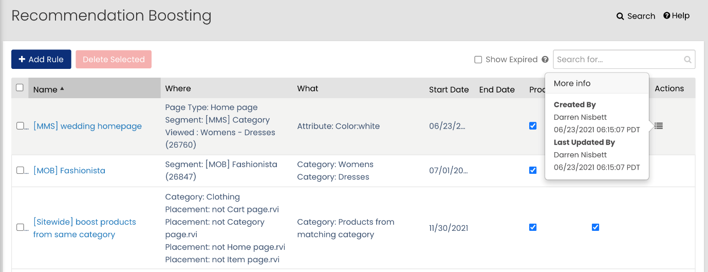Click the Name column sort arrow
This screenshot has width=708, height=272.
62,88
